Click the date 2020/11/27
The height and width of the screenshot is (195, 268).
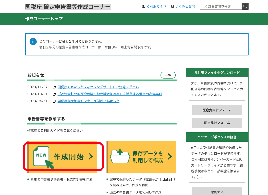(38, 87)
